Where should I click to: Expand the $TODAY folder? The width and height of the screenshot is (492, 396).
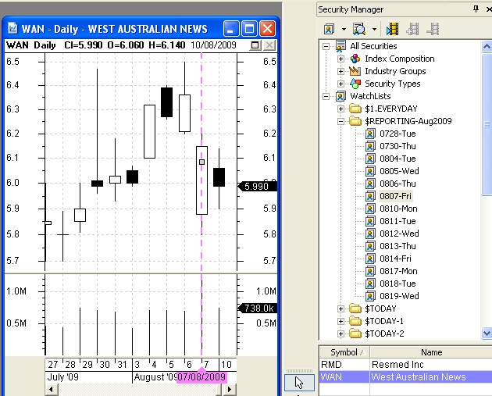(x=340, y=309)
